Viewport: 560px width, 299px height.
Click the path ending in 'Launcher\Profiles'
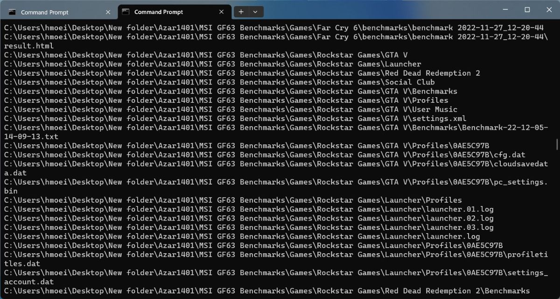click(x=233, y=200)
